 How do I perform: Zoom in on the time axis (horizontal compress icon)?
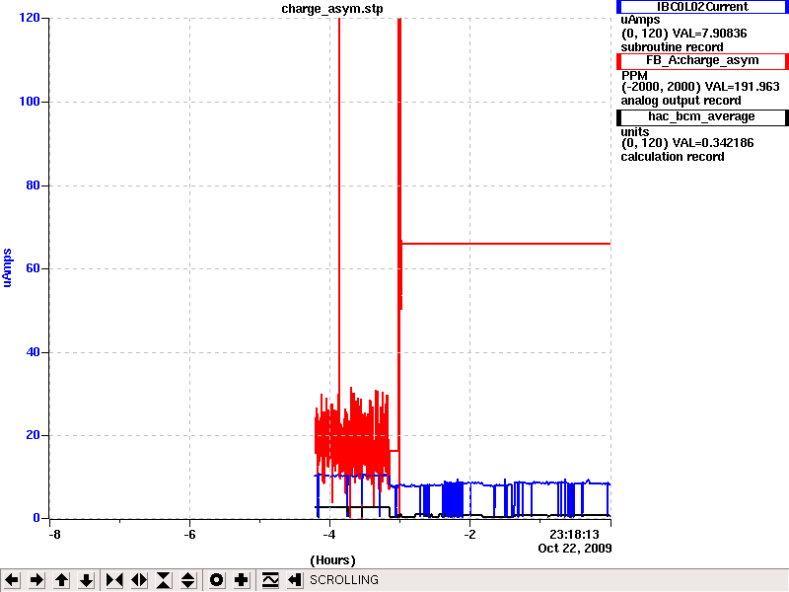(114, 580)
